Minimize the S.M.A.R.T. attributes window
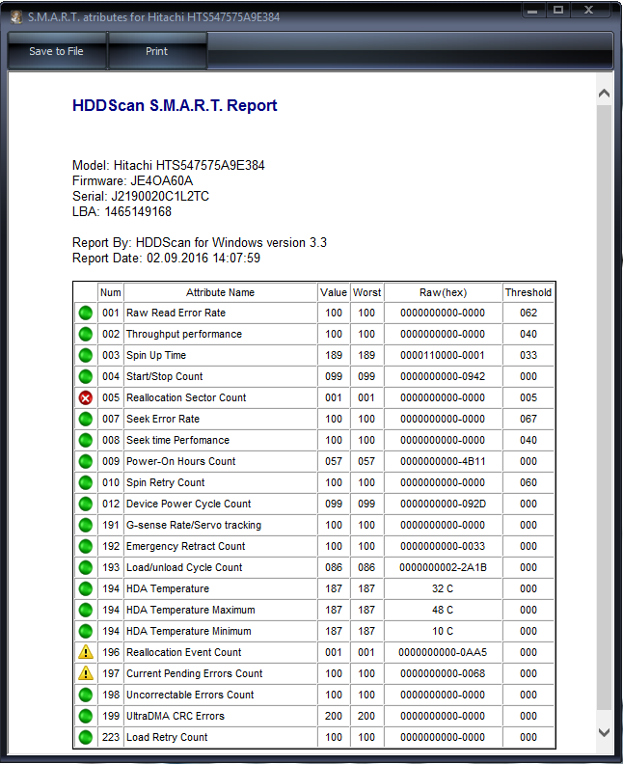 click(532, 11)
